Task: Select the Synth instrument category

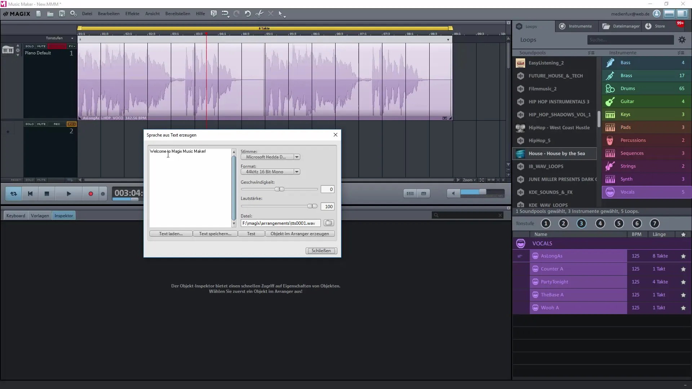Action: 647,179
